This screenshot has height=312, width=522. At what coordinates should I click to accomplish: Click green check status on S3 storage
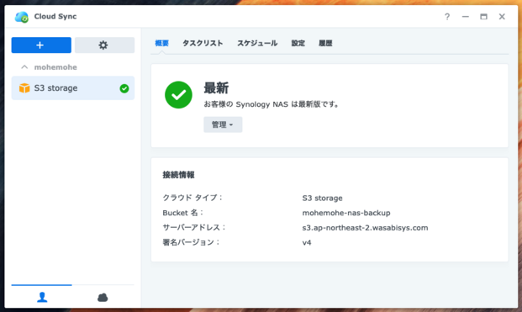pos(124,88)
